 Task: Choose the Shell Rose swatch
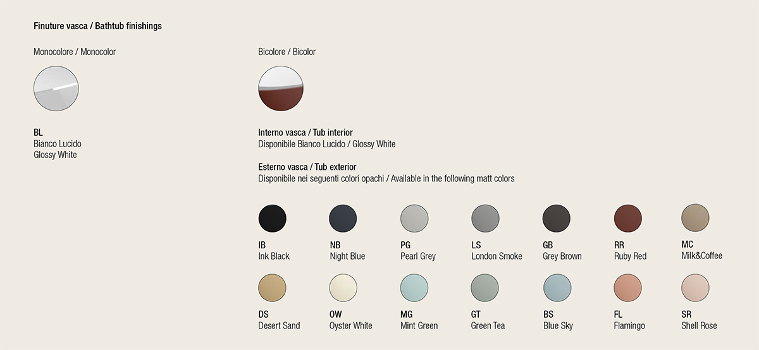coord(695,288)
